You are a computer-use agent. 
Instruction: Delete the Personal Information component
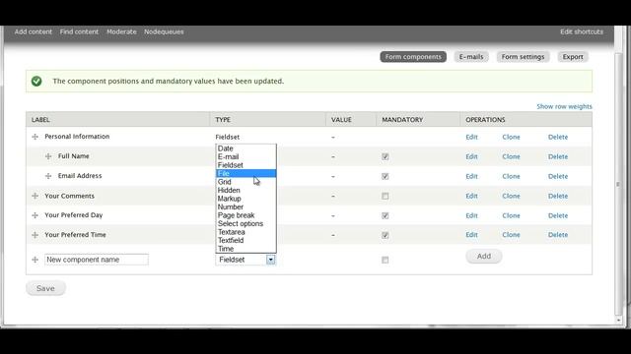point(558,137)
